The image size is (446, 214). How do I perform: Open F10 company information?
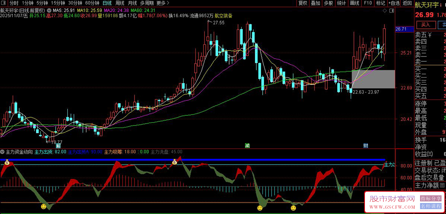coord(368,3)
